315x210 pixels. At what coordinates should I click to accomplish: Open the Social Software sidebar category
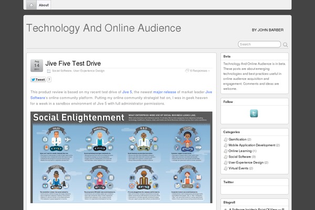point(240,157)
